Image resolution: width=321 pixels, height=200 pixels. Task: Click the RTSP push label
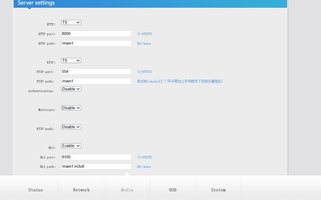click(45, 129)
